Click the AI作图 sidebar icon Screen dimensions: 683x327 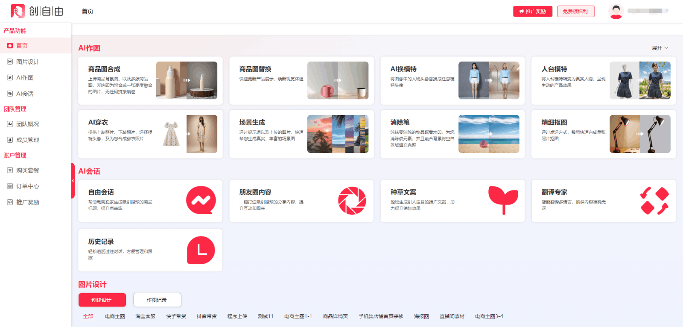pyautogui.click(x=10, y=77)
